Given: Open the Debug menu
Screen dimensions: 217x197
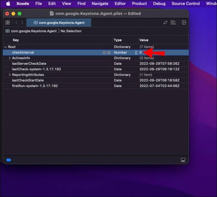Looking at the screenshot, I should pos(159,3).
